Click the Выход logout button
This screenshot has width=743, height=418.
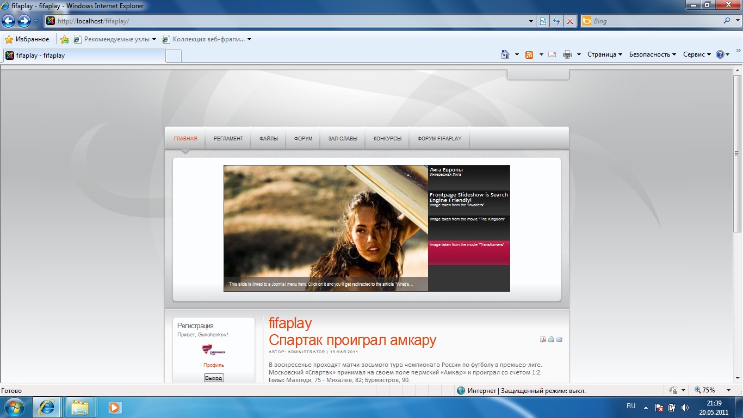(214, 378)
